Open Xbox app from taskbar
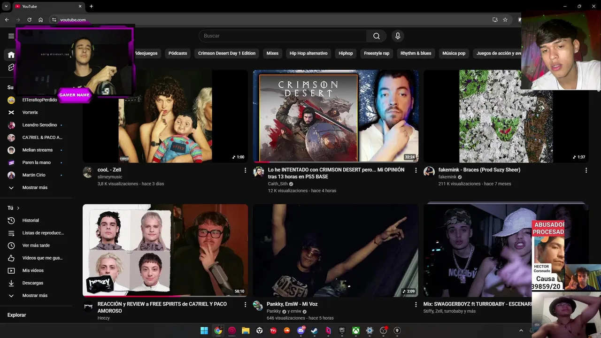 pyautogui.click(x=356, y=330)
